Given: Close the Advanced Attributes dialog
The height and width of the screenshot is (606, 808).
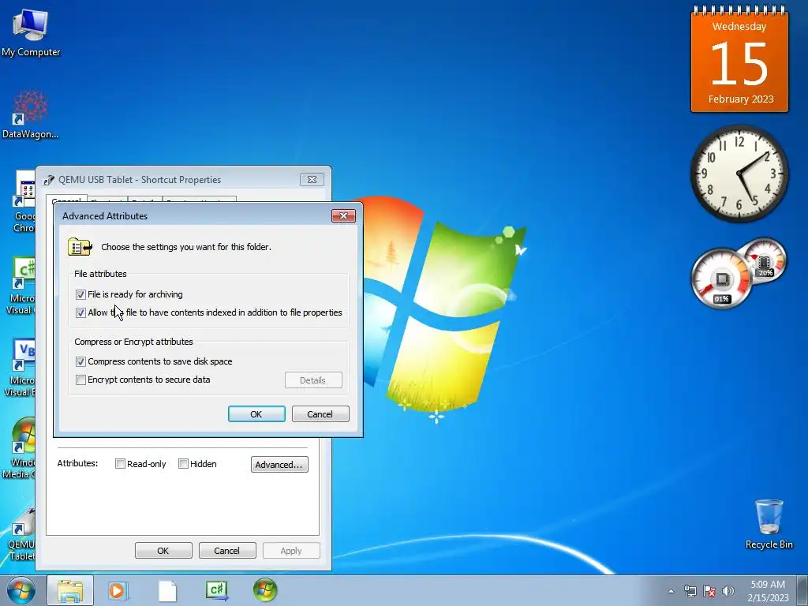Looking at the screenshot, I should (344, 215).
